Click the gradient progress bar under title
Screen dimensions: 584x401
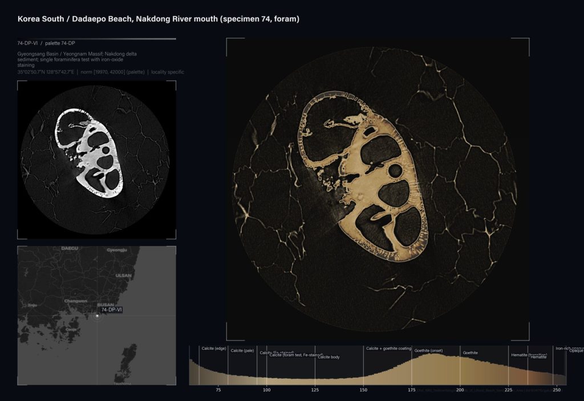coord(96,39)
